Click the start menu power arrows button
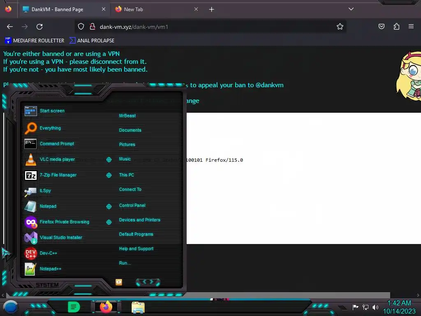The image size is (421, 316). [x=148, y=282]
